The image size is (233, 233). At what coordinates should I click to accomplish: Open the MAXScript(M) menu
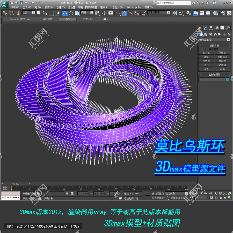tap(133, 7)
